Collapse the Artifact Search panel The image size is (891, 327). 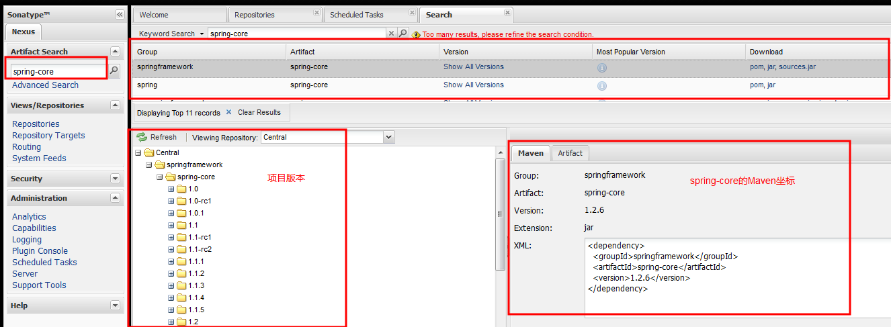point(115,51)
